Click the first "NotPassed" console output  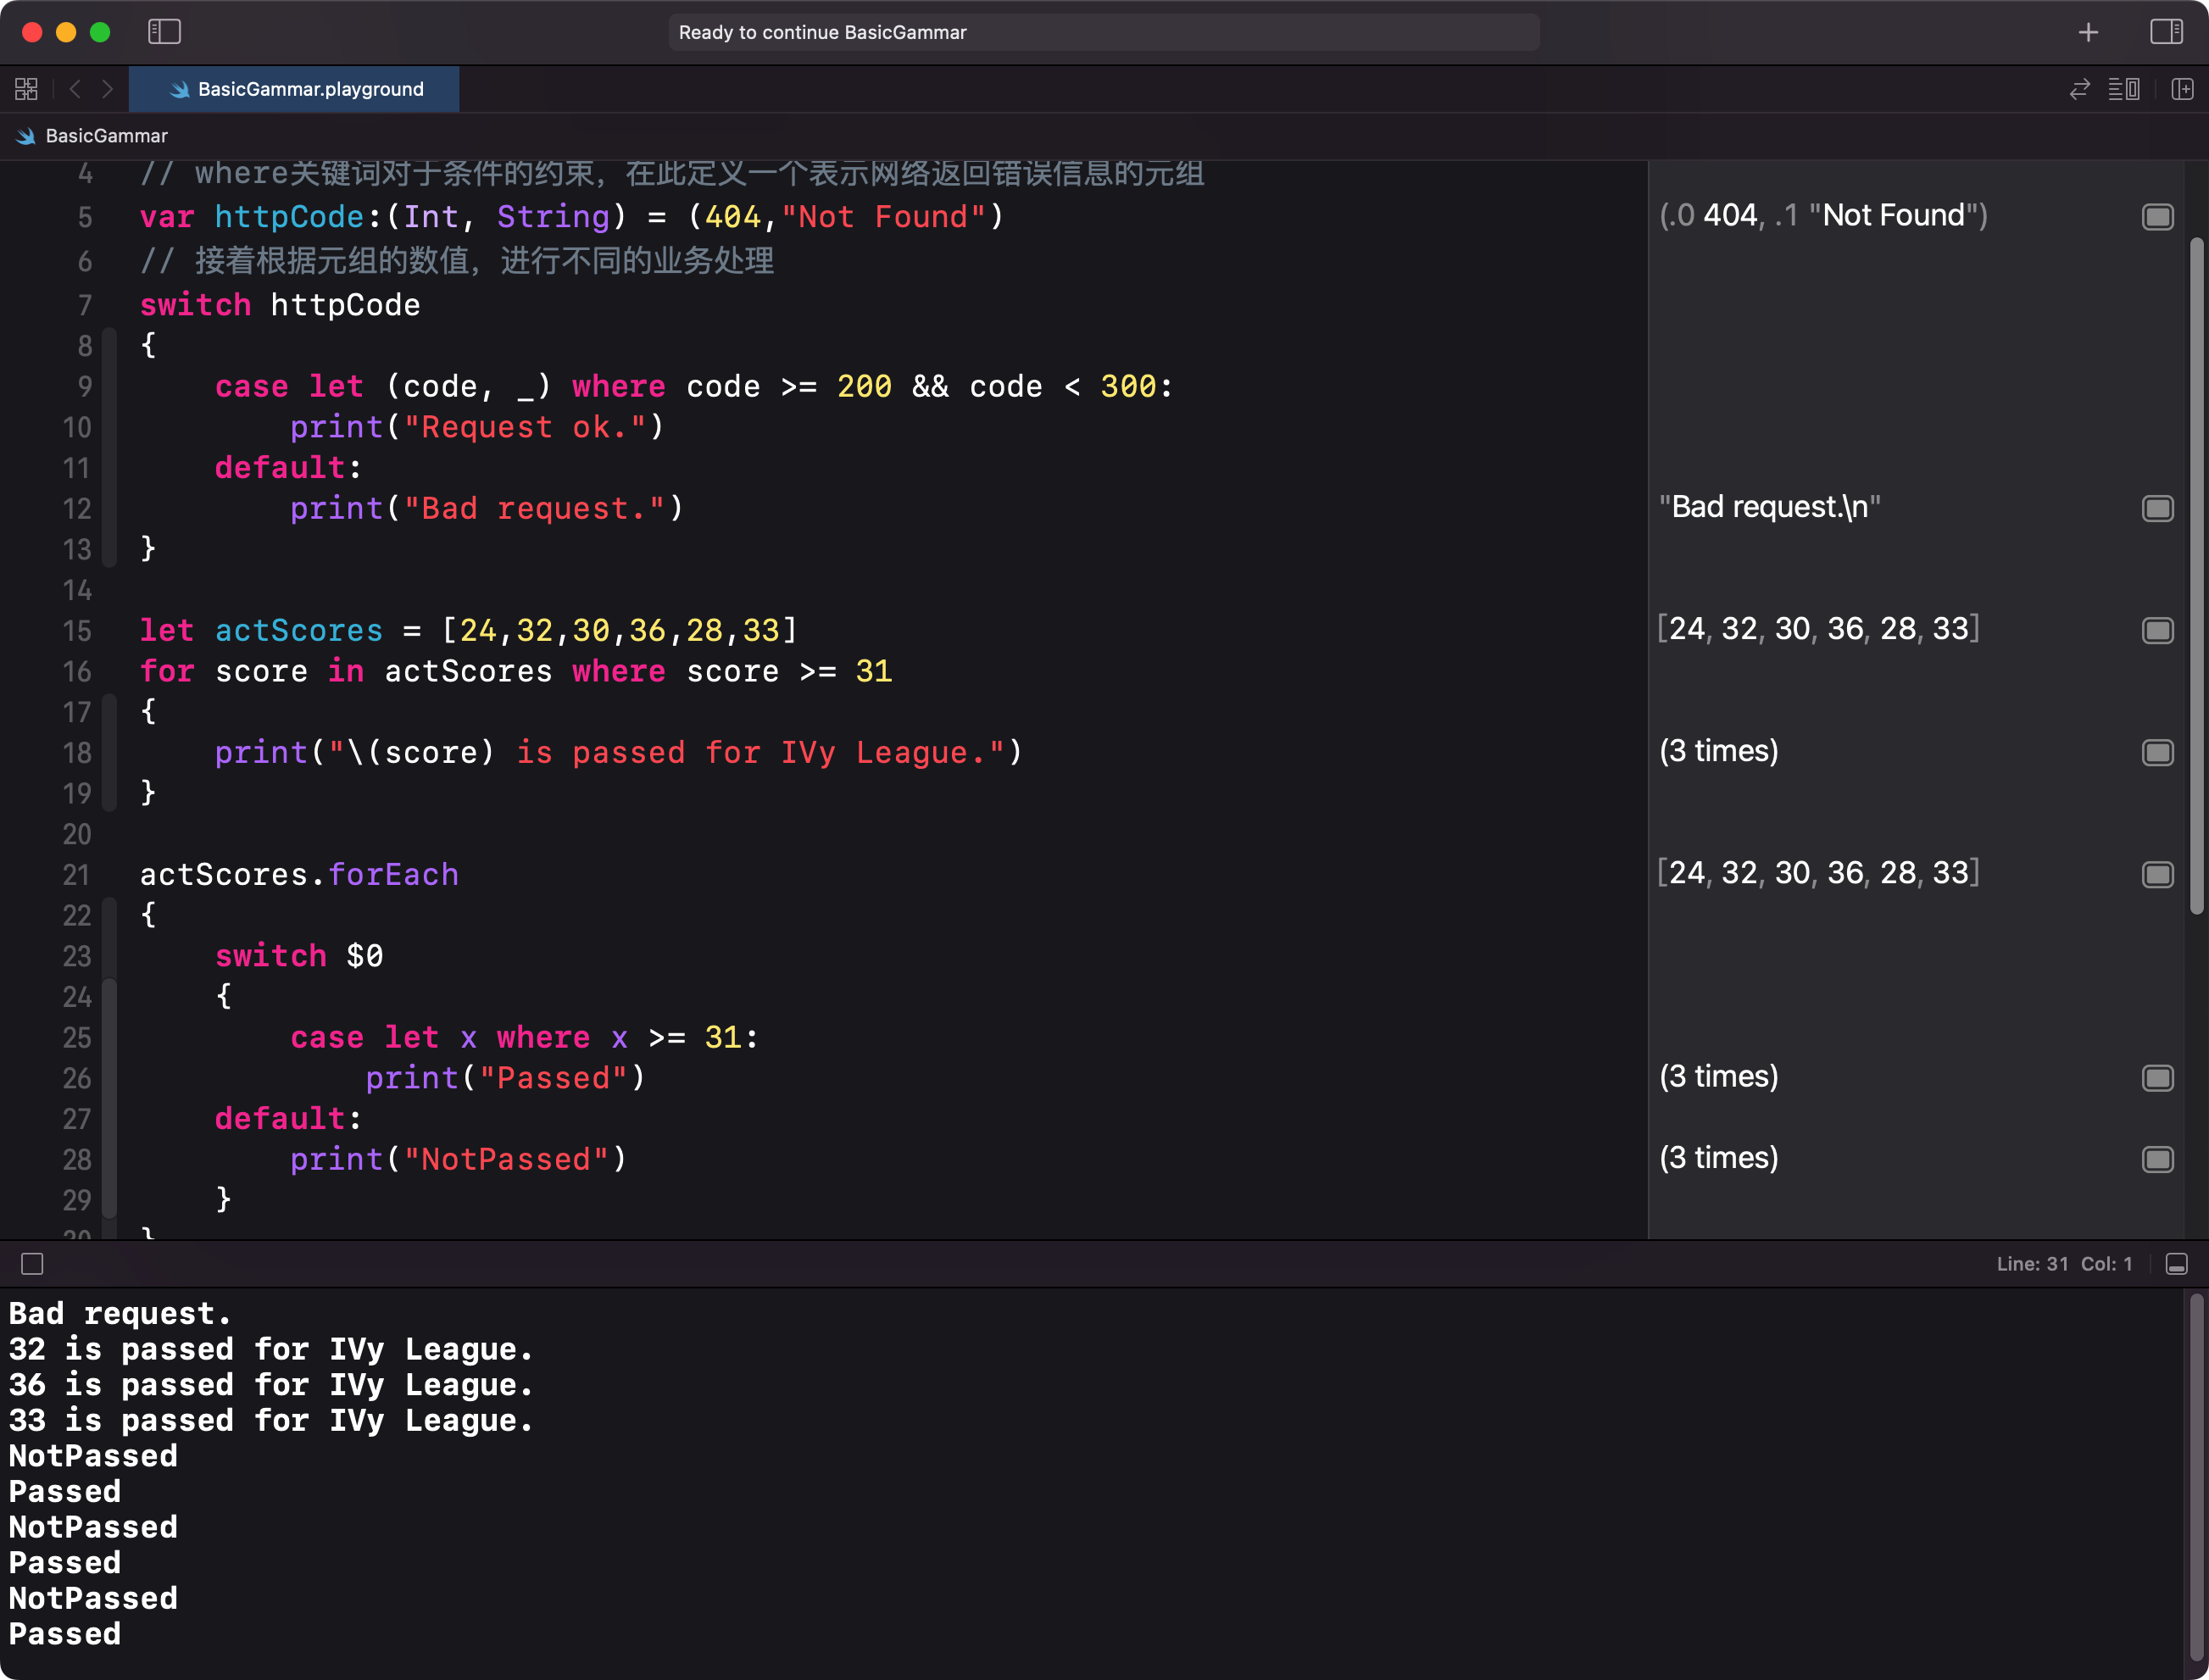pyautogui.click(x=93, y=1456)
